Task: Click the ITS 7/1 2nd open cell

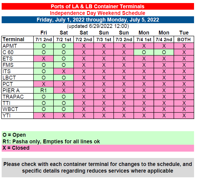Action: click(44, 71)
